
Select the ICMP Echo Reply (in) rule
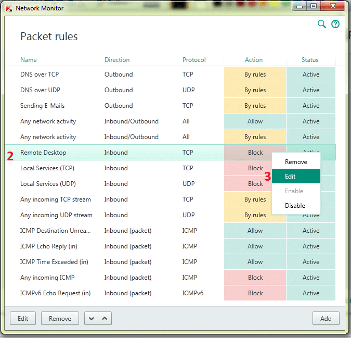170,246
